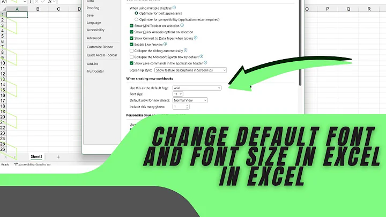Open Add-ins options category

click(x=92, y=64)
